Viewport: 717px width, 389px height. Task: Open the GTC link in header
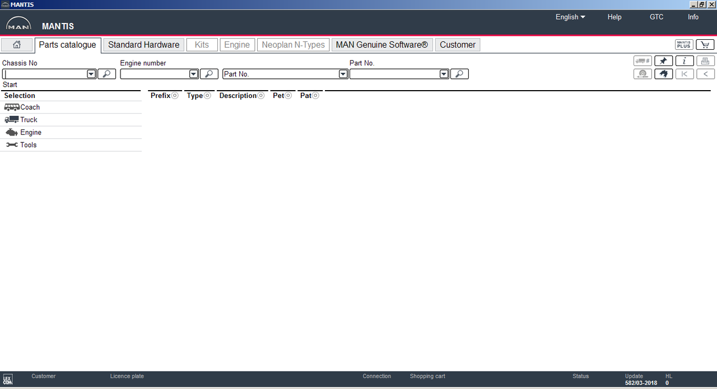(x=657, y=17)
